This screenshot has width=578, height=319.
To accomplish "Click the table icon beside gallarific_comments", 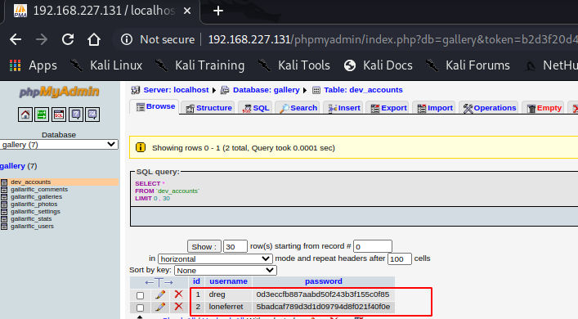I will click(4, 190).
